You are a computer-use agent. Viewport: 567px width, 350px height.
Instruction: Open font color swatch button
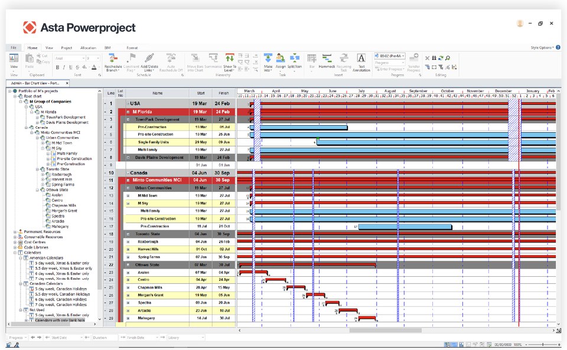coord(94,67)
